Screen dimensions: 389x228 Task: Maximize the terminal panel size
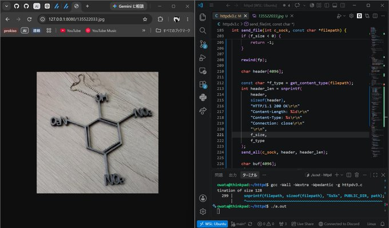point(375,175)
